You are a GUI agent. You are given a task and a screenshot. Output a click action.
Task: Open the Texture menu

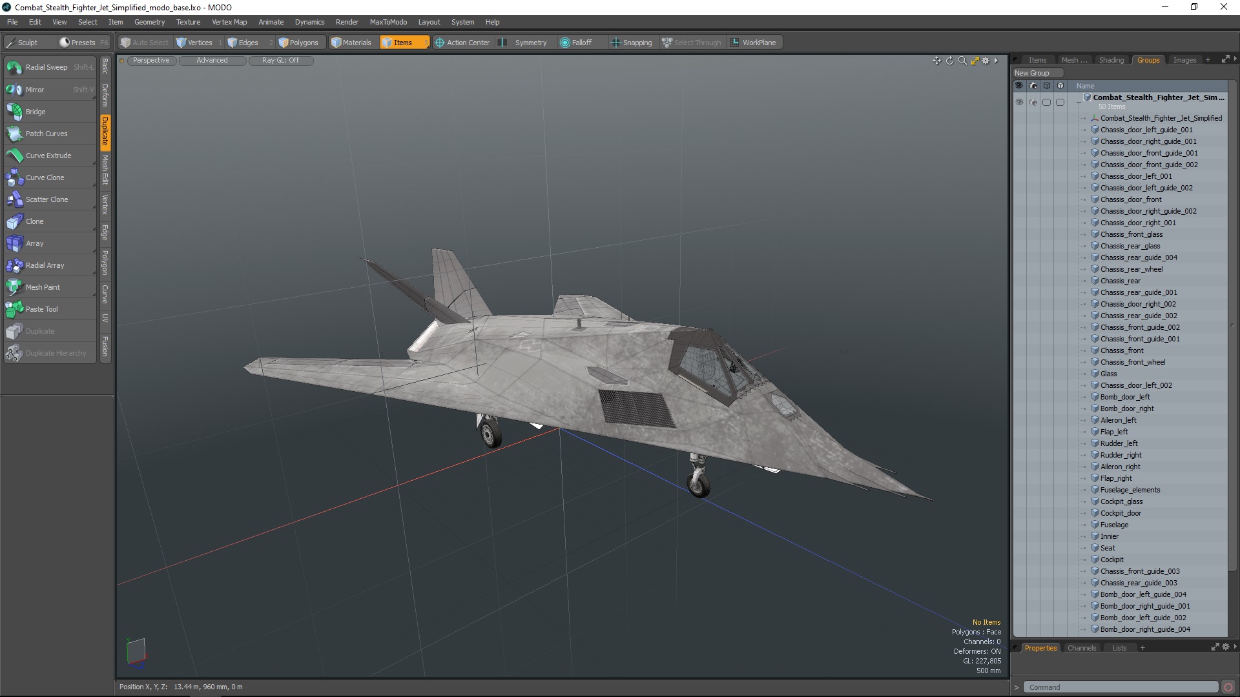tap(188, 22)
